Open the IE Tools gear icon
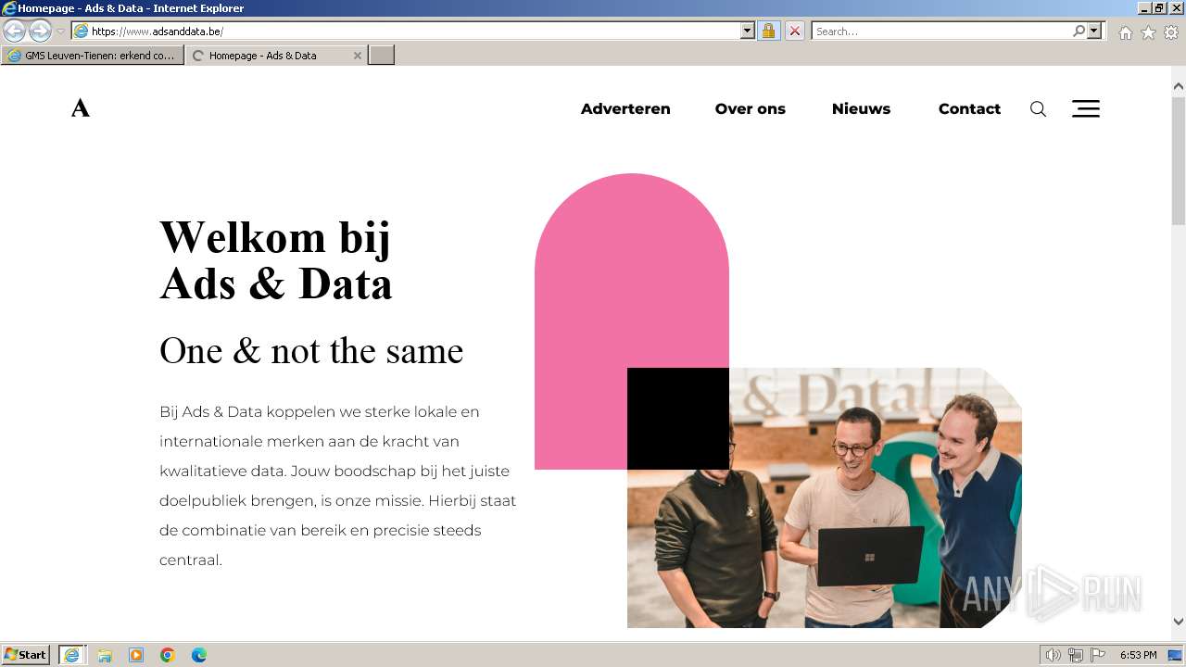This screenshot has height=667, width=1186. [x=1171, y=31]
